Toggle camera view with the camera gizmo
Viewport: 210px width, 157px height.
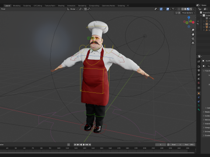tap(193, 39)
